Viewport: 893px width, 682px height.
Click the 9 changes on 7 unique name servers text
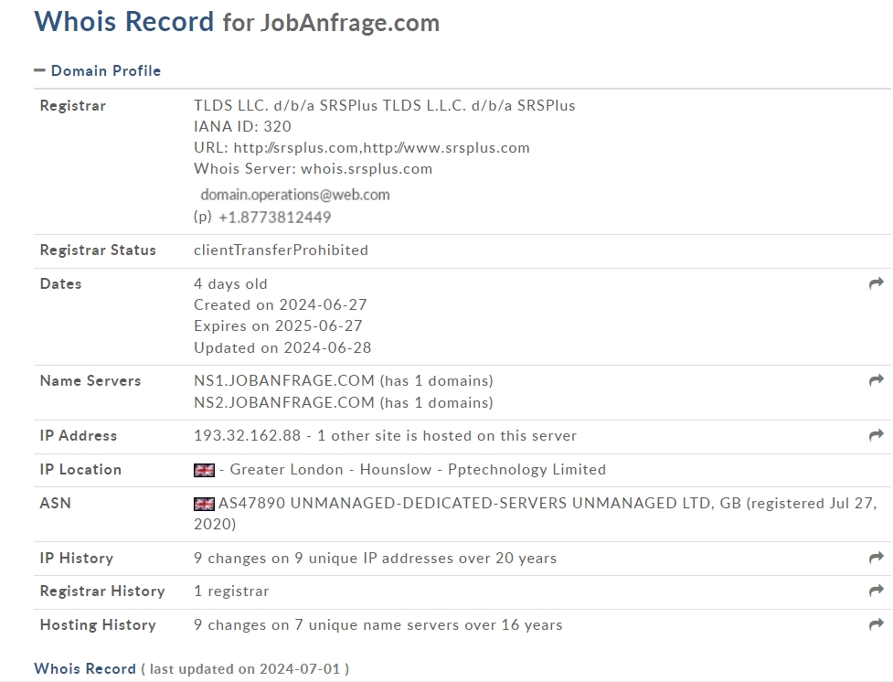(378, 625)
